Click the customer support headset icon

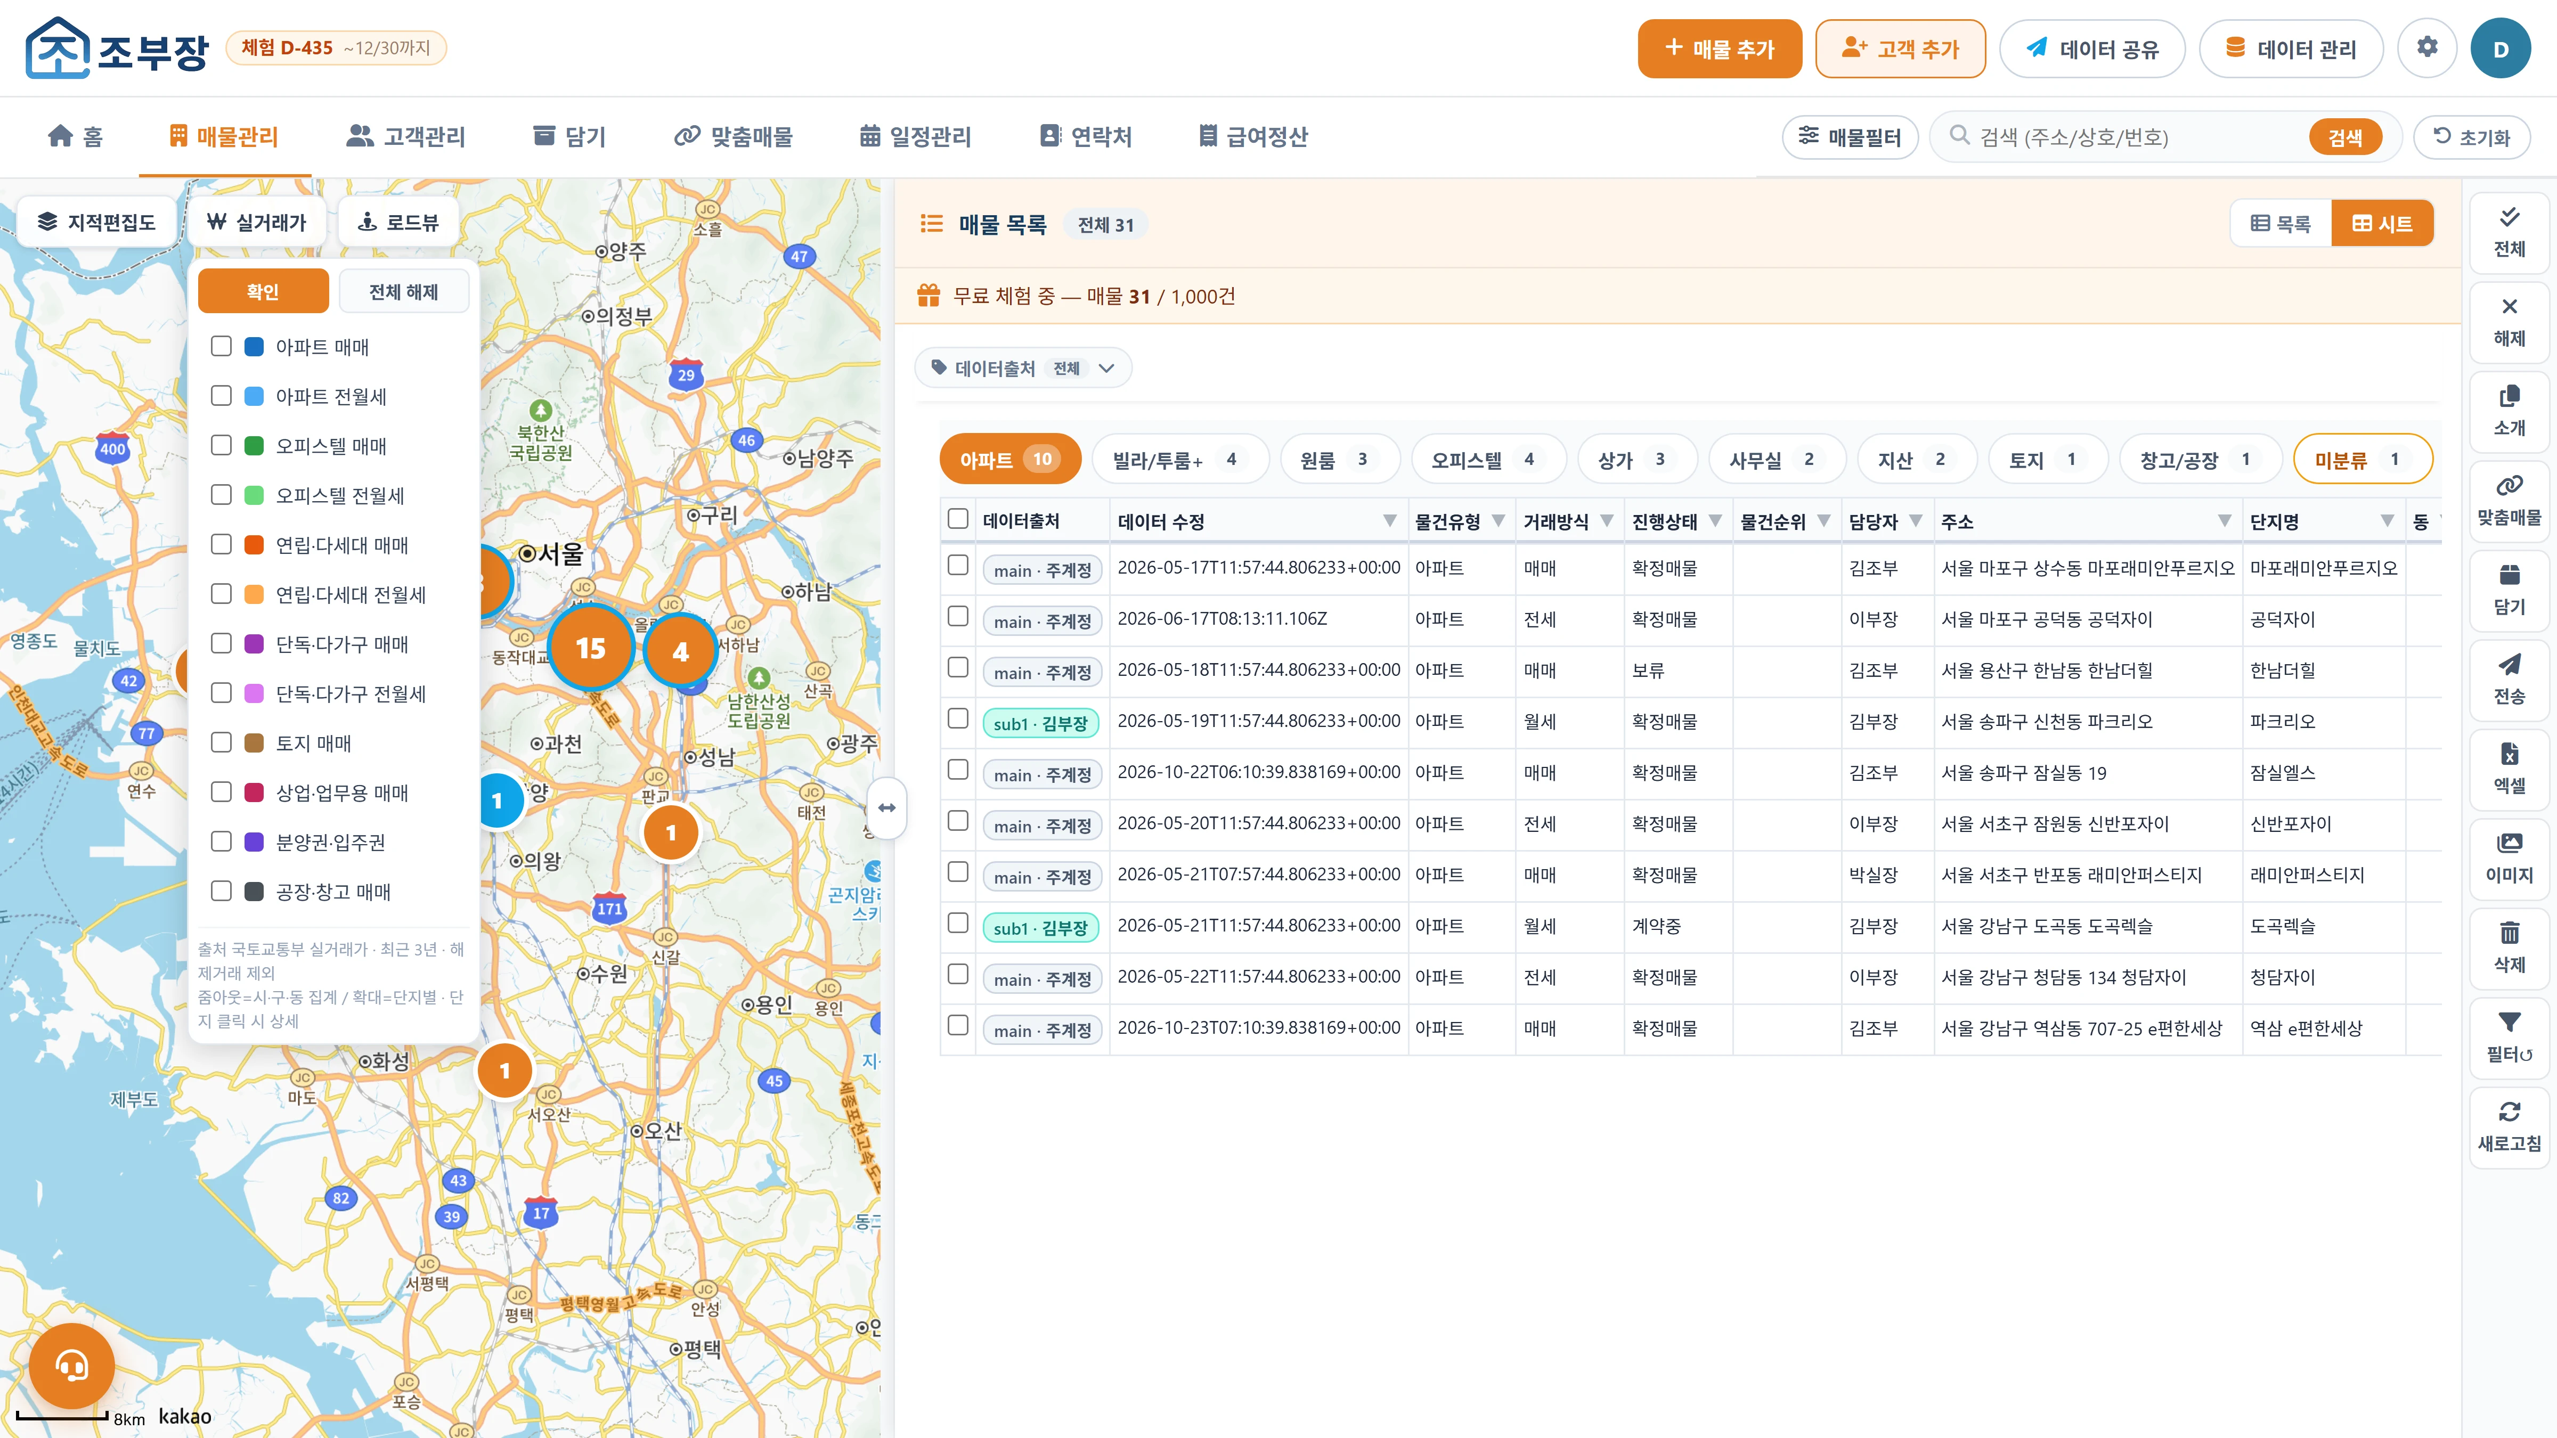click(x=71, y=1366)
